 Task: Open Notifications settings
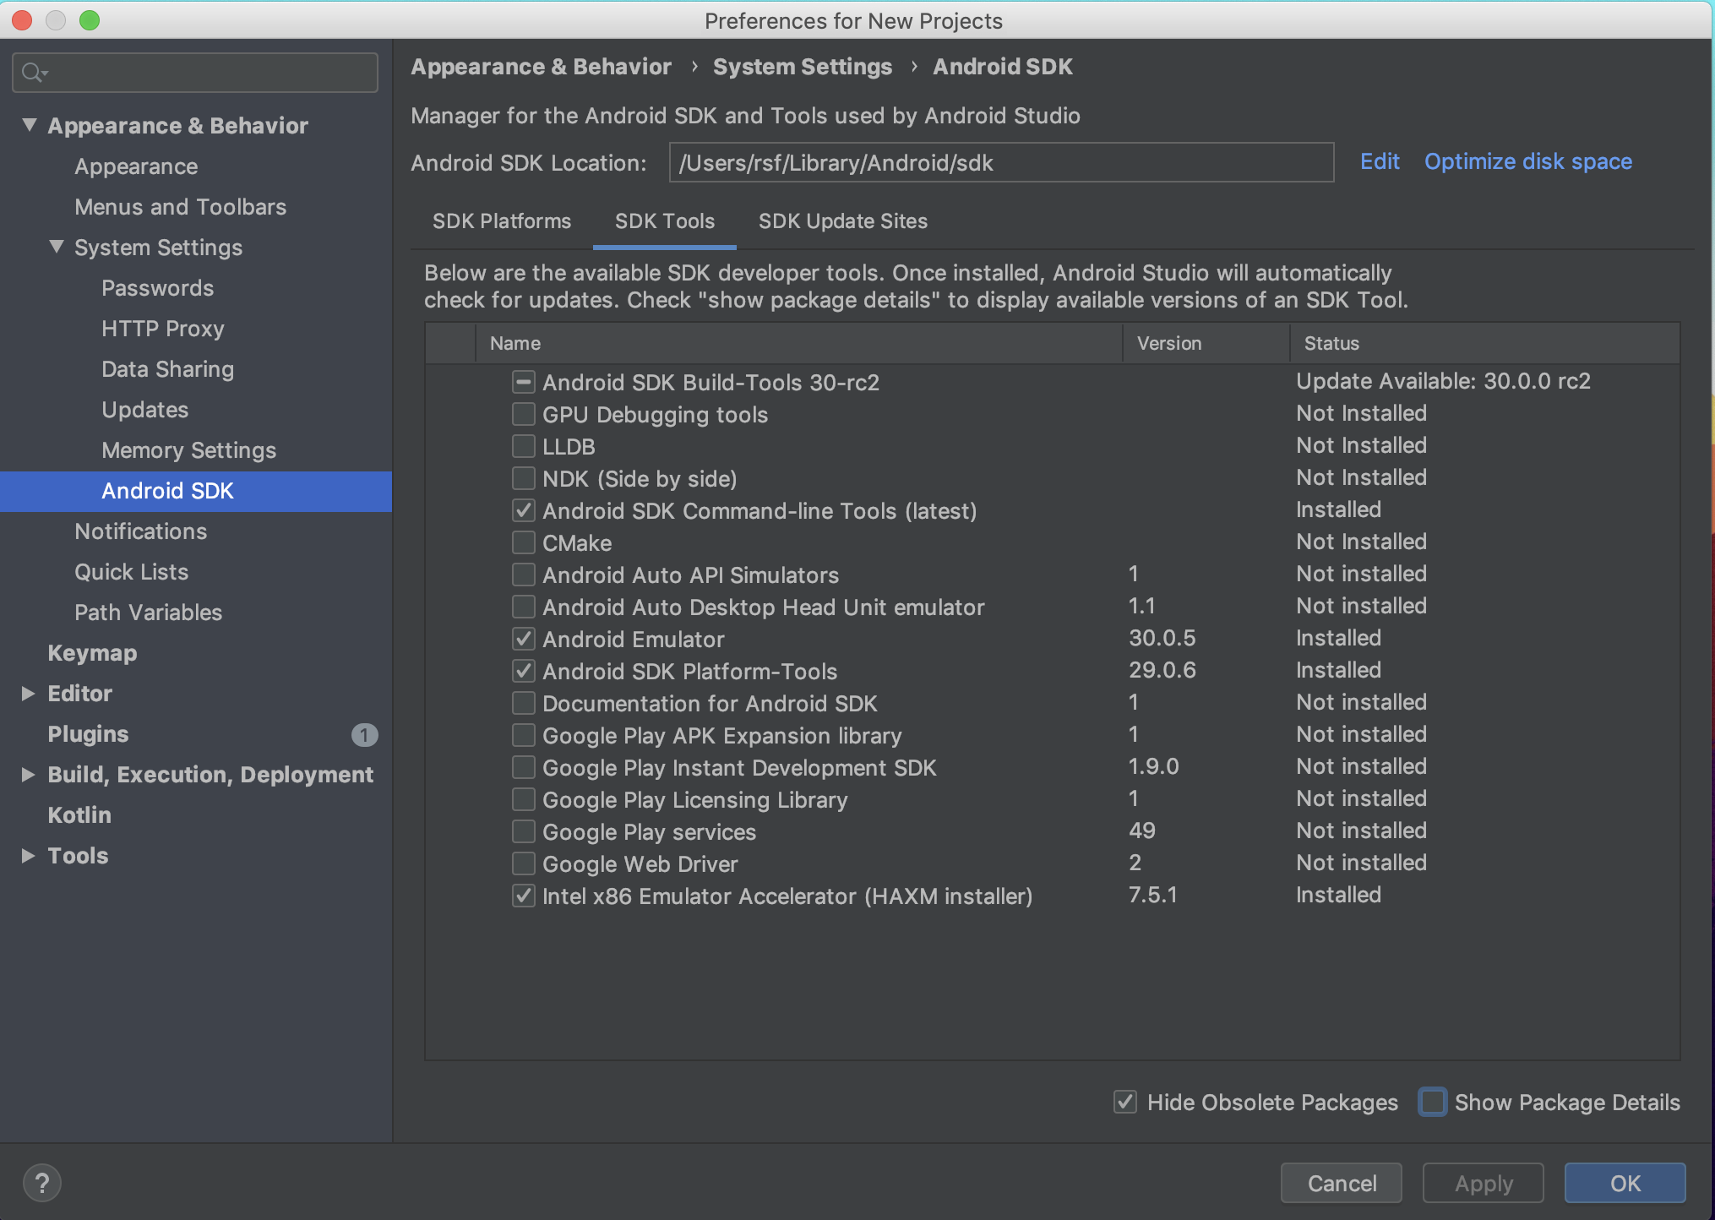click(x=196, y=531)
